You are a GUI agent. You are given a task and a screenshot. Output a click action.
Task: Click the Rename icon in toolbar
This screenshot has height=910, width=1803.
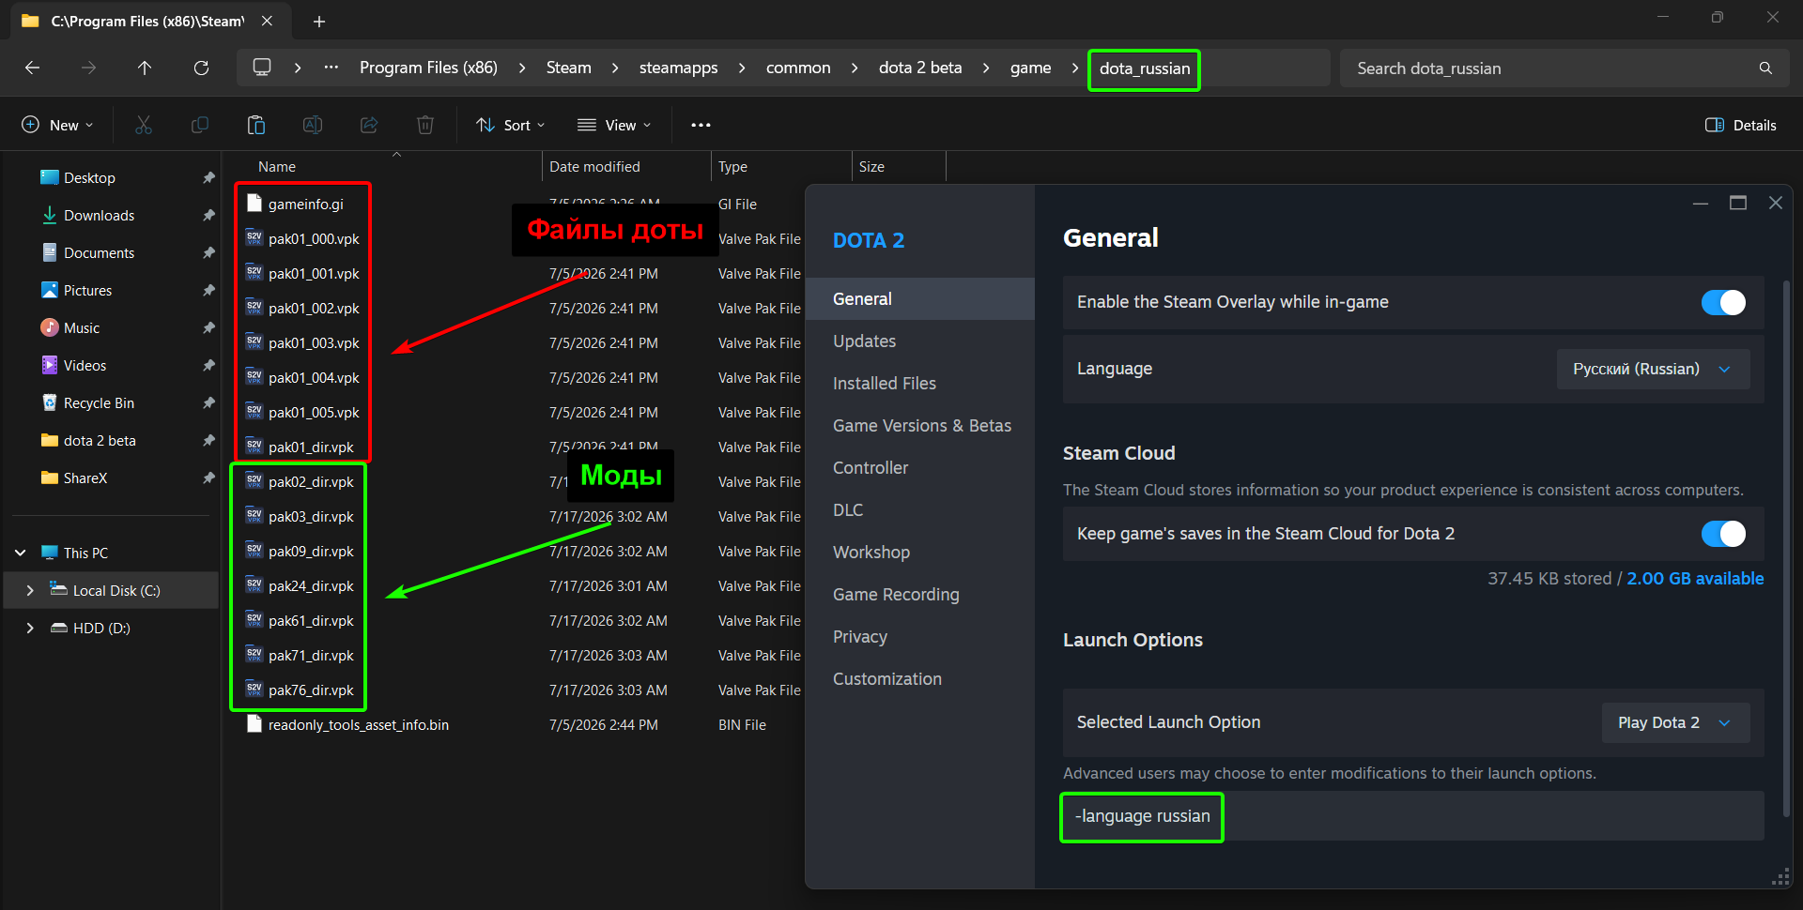coord(313,125)
